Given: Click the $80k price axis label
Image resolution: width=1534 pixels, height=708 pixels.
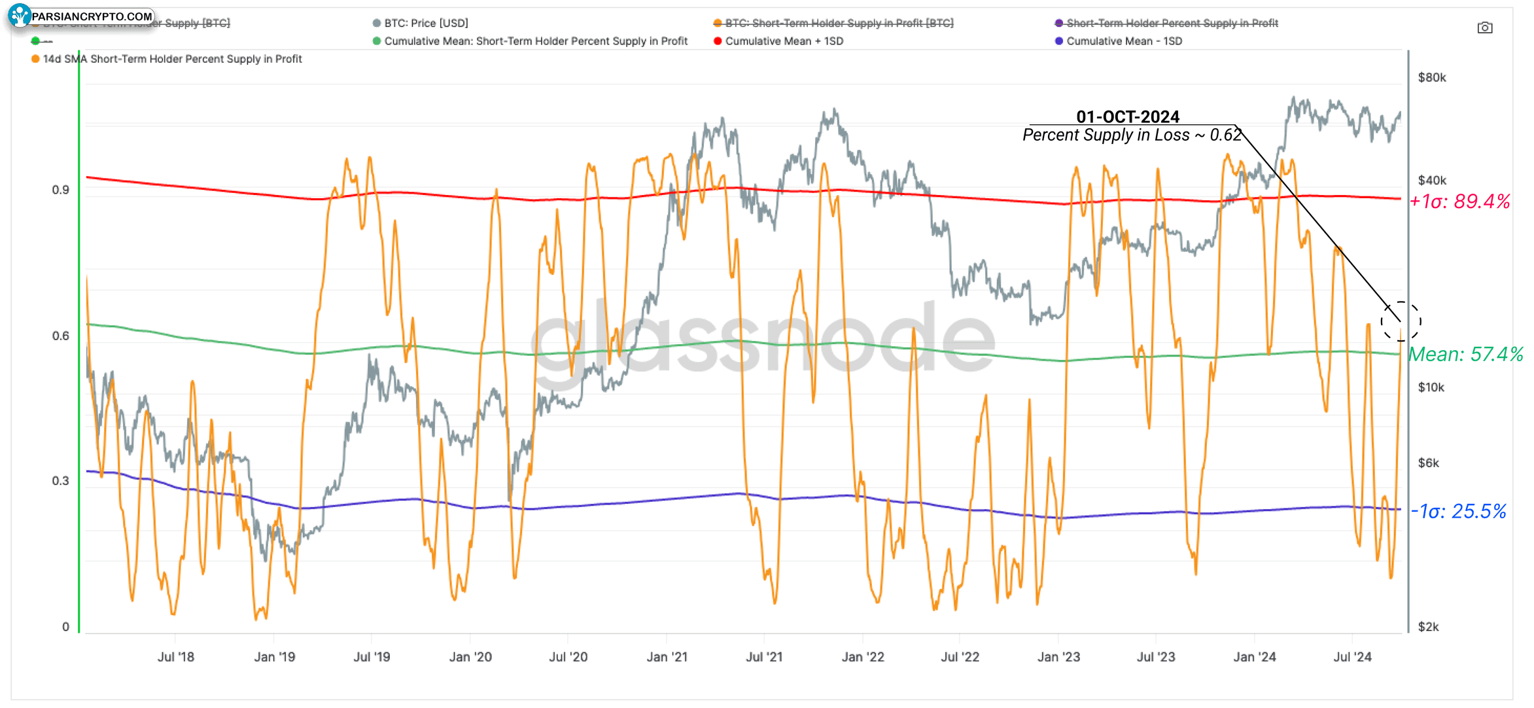Looking at the screenshot, I should click(1431, 77).
